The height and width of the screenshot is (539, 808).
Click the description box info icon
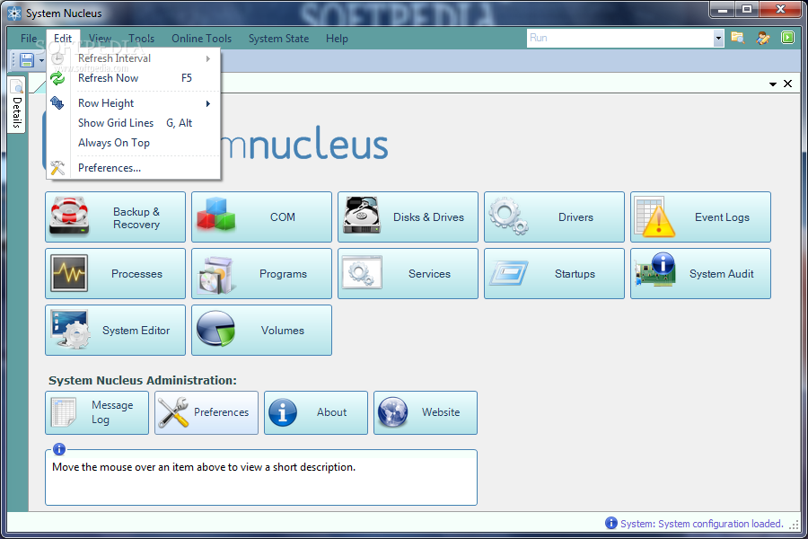pyautogui.click(x=59, y=449)
